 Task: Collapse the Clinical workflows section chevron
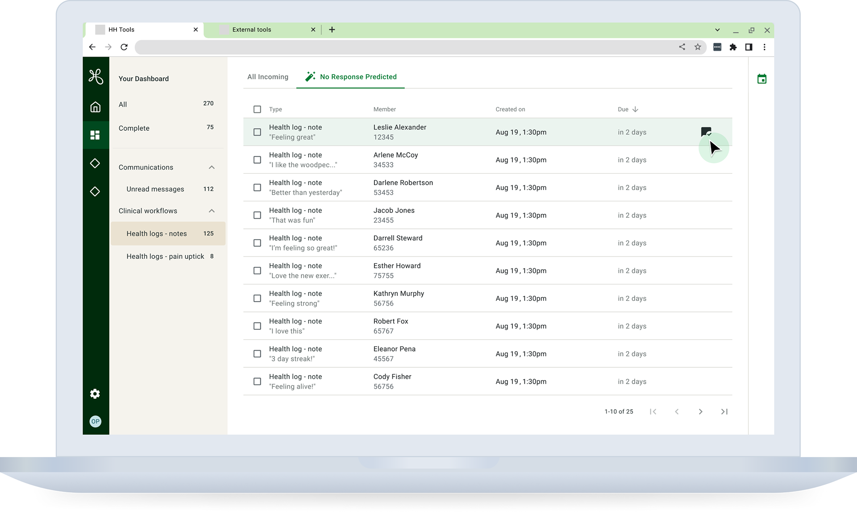pos(212,211)
